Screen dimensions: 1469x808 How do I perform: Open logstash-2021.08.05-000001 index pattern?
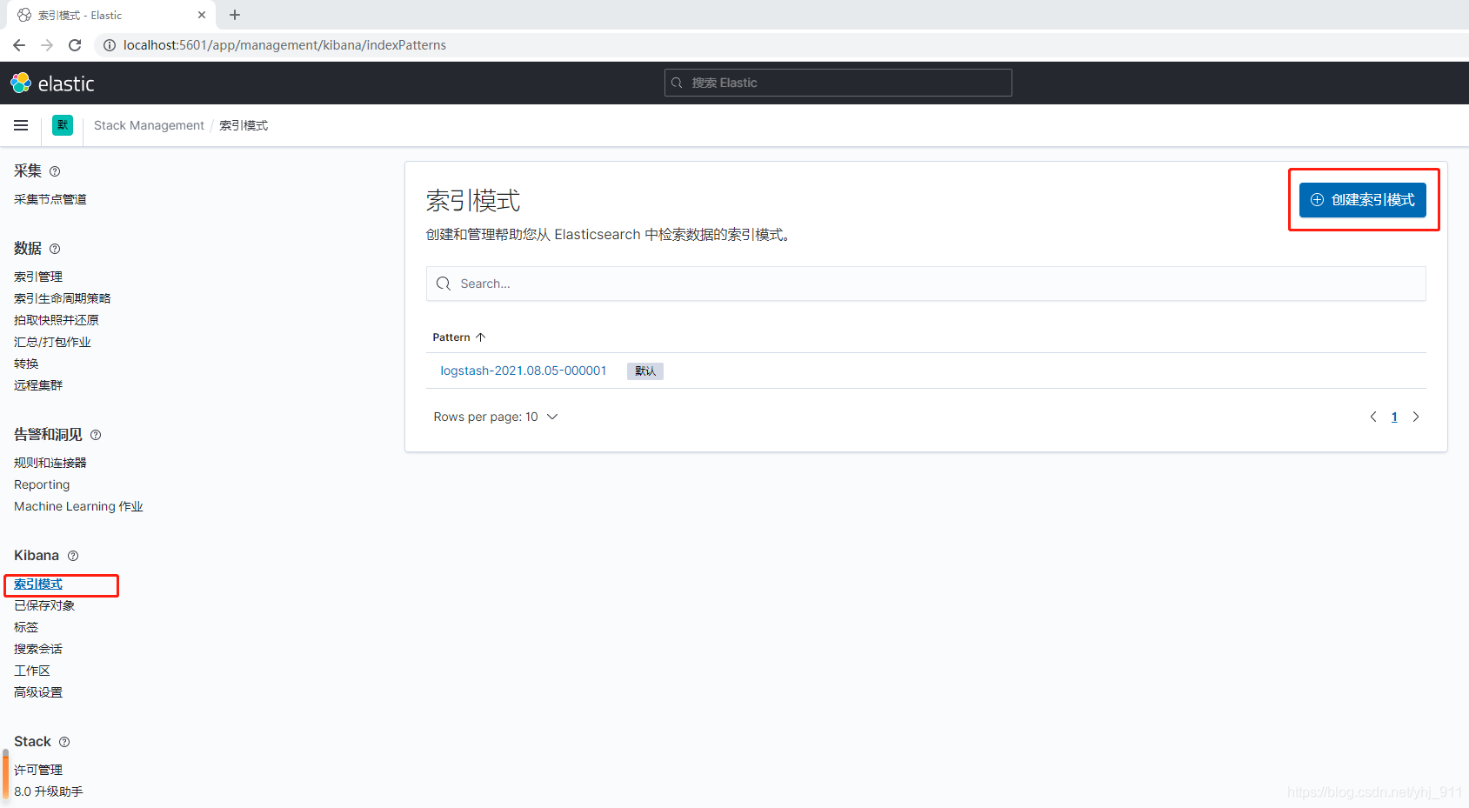524,371
